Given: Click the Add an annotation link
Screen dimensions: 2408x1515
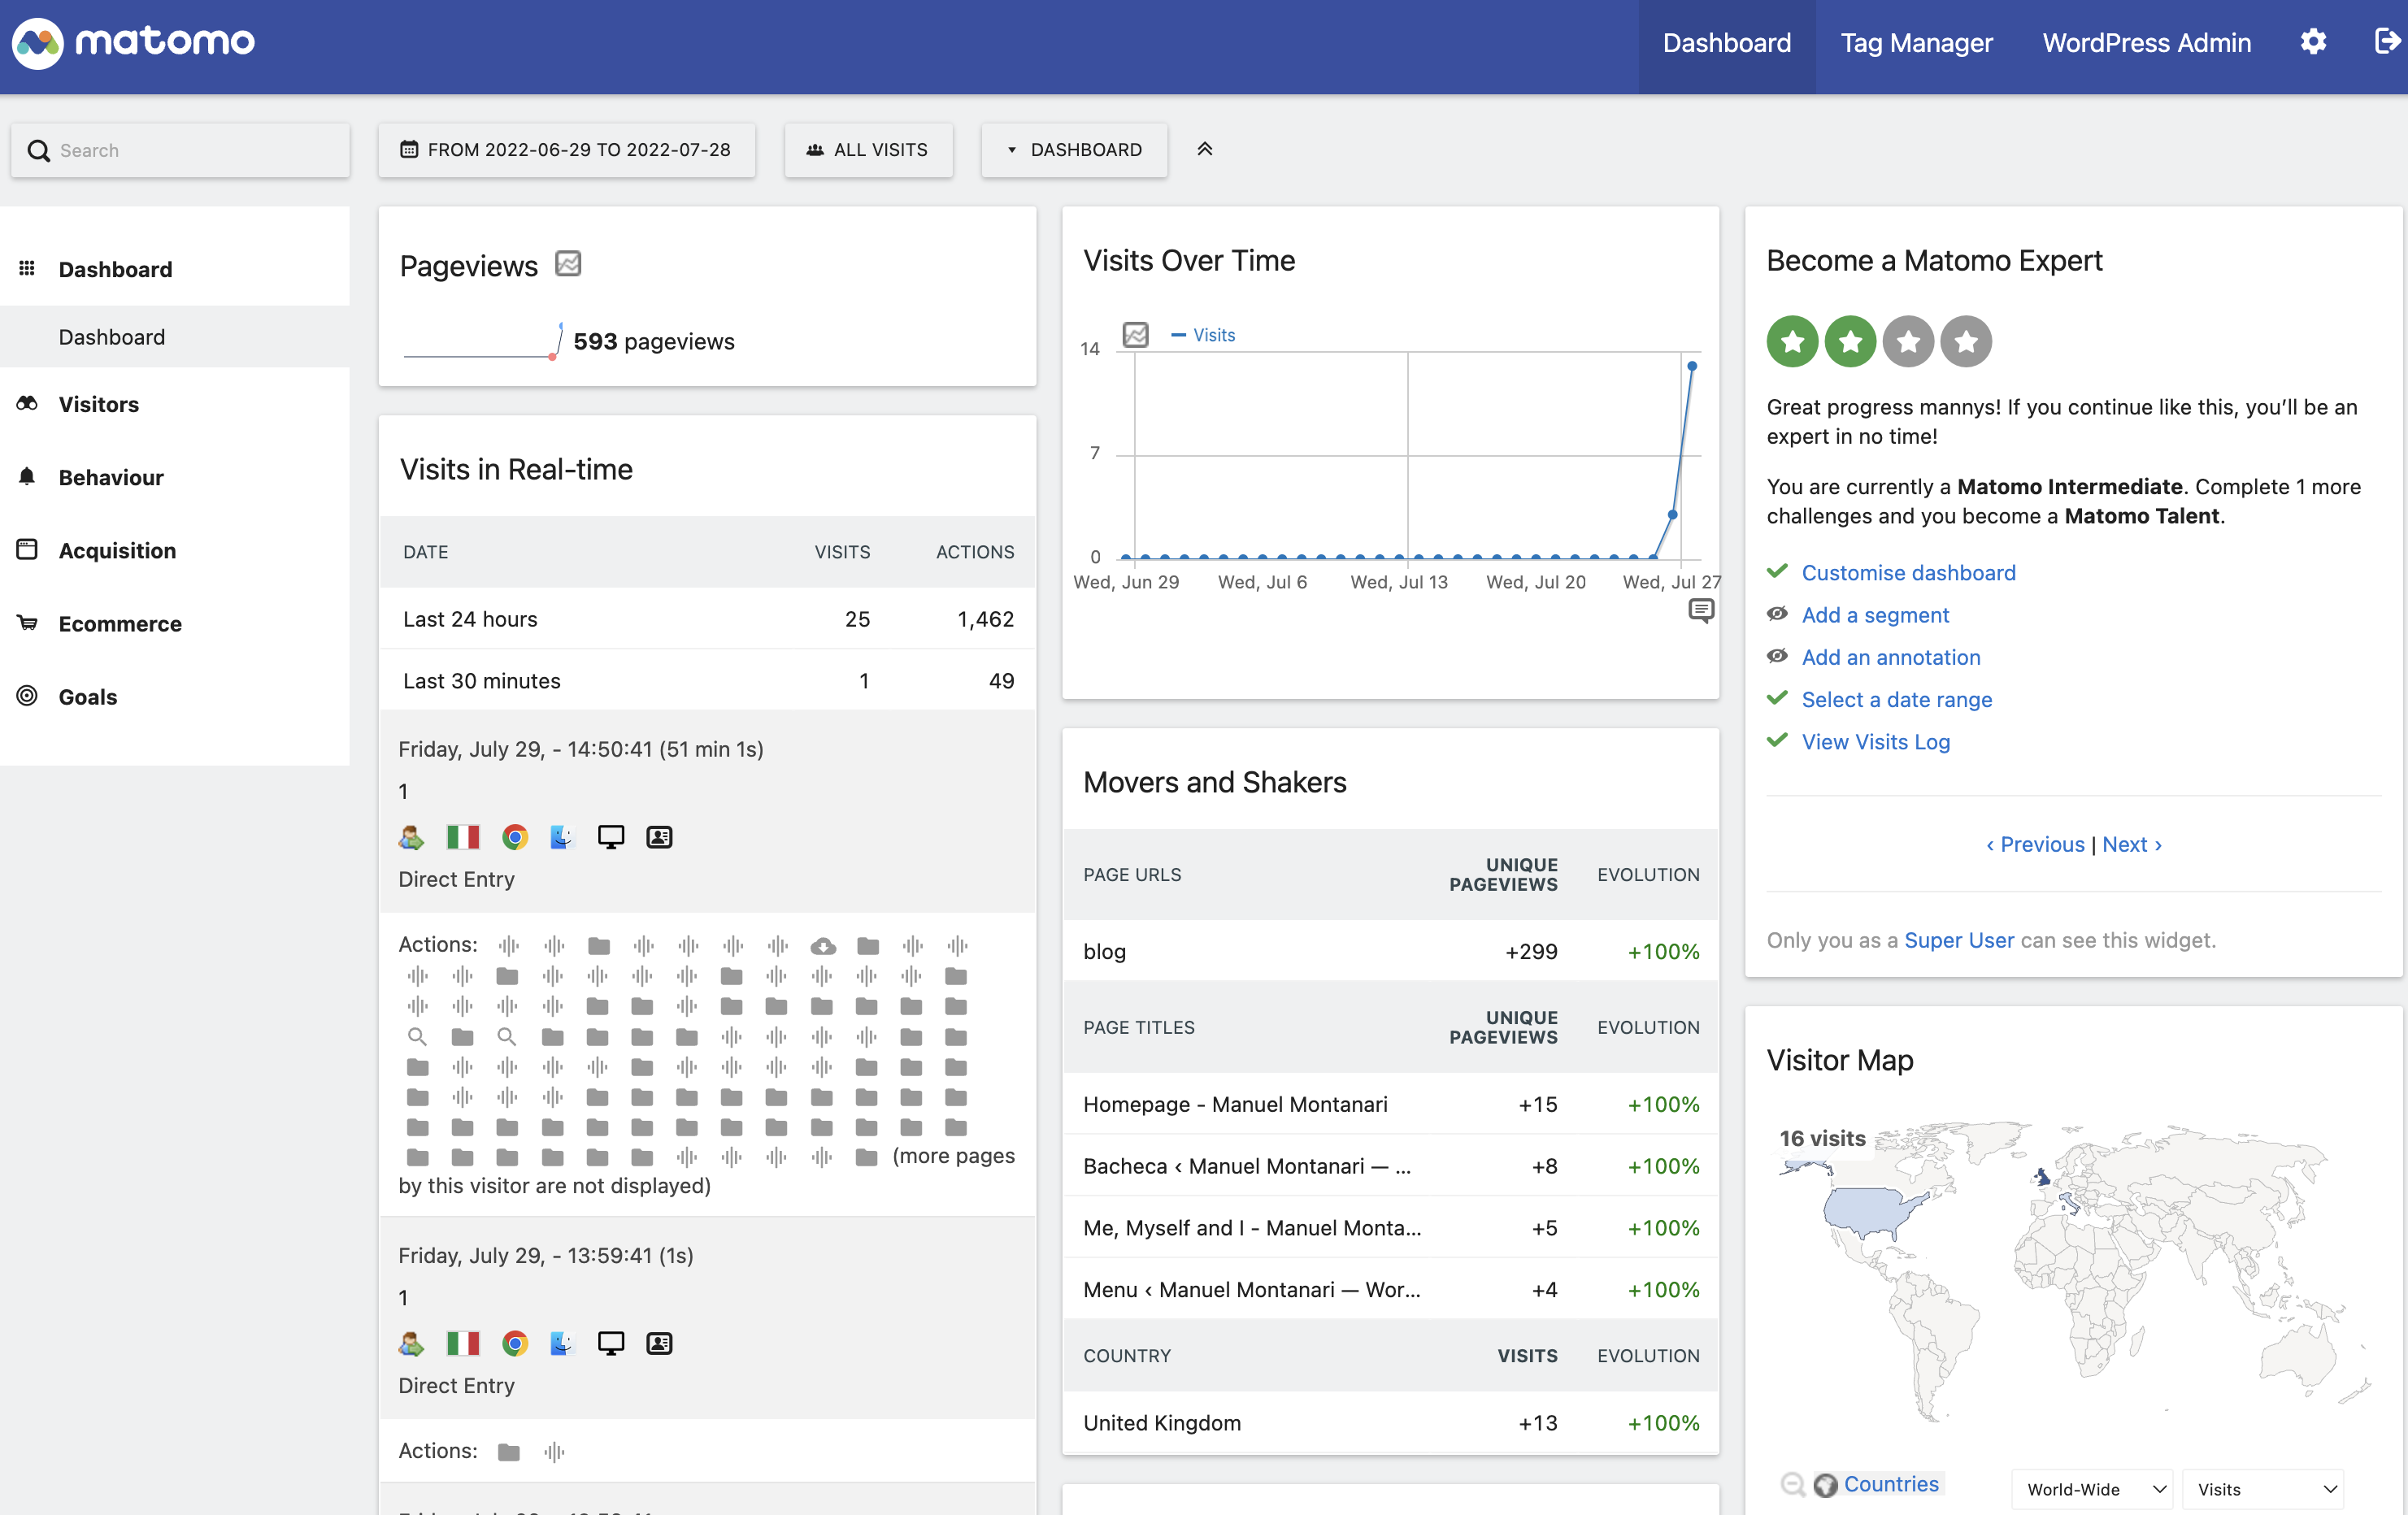Looking at the screenshot, I should (1891, 657).
